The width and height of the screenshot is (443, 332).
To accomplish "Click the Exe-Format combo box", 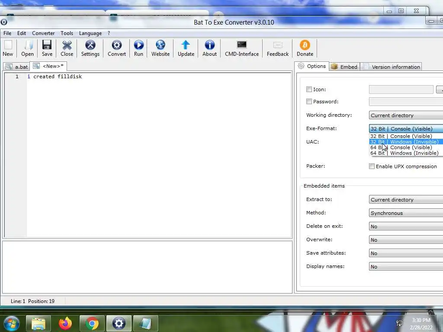I will (x=406, y=128).
